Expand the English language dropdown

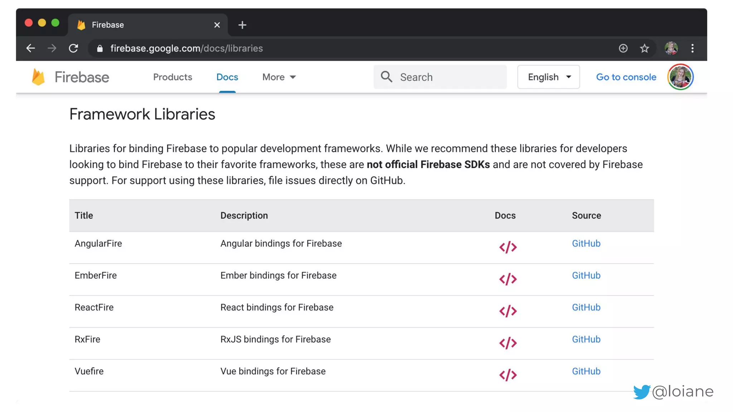[548, 77]
